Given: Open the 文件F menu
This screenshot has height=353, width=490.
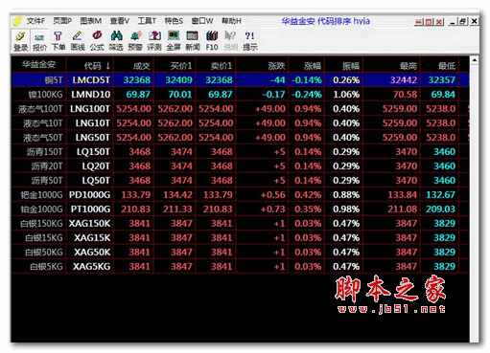Looking at the screenshot, I should [x=35, y=21].
